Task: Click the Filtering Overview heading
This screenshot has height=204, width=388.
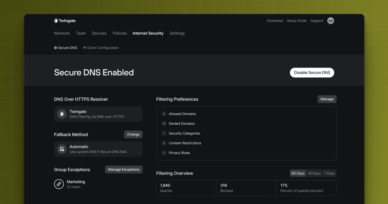Action: [x=174, y=173]
